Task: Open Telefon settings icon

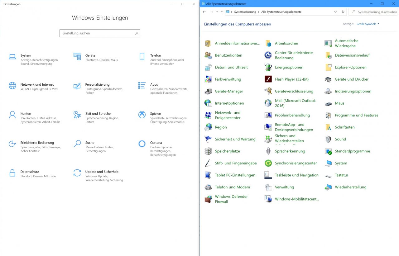Action: point(142,56)
